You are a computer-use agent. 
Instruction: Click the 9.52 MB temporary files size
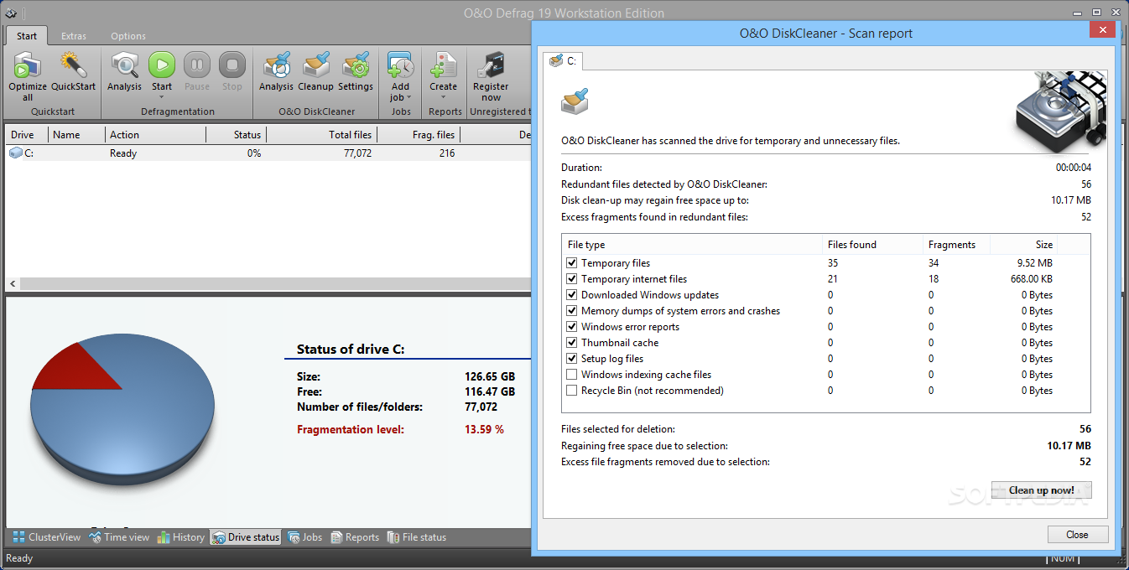(x=1034, y=263)
